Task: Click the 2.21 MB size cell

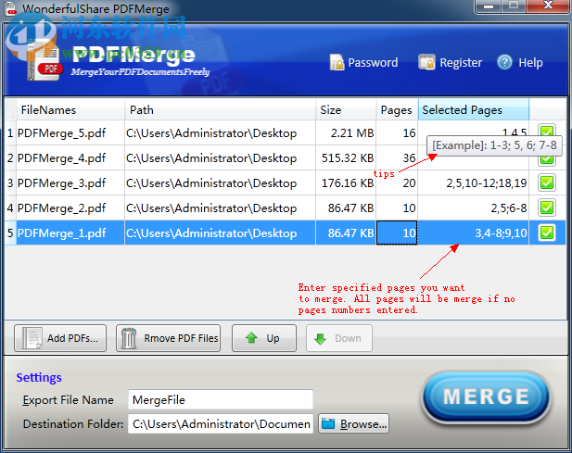Action: (346, 133)
